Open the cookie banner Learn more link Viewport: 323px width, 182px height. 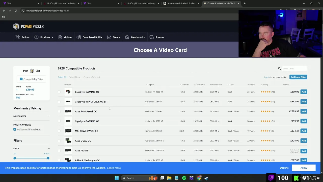[114, 168]
